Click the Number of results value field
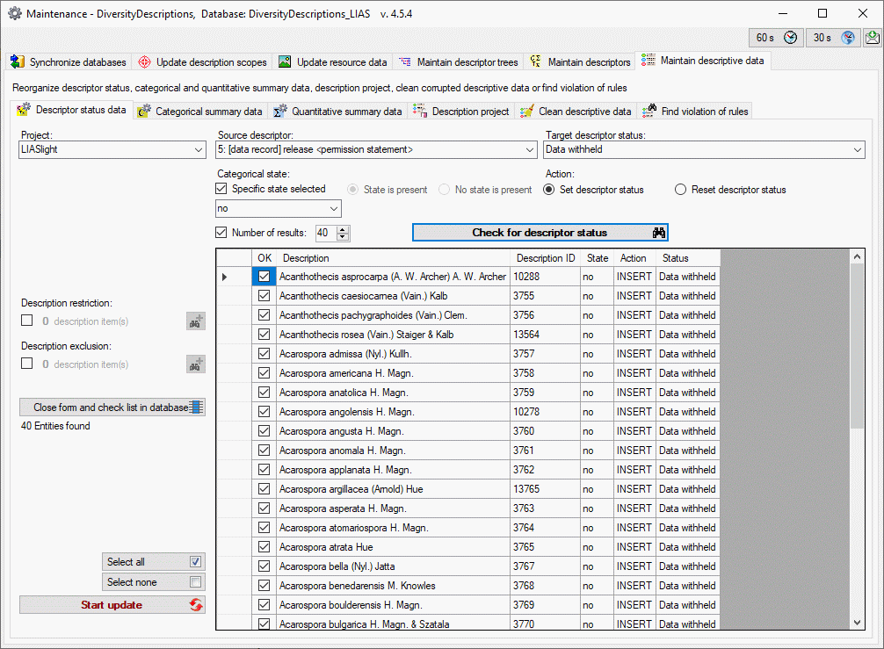Screen dimensions: 884x649 [x=325, y=233]
